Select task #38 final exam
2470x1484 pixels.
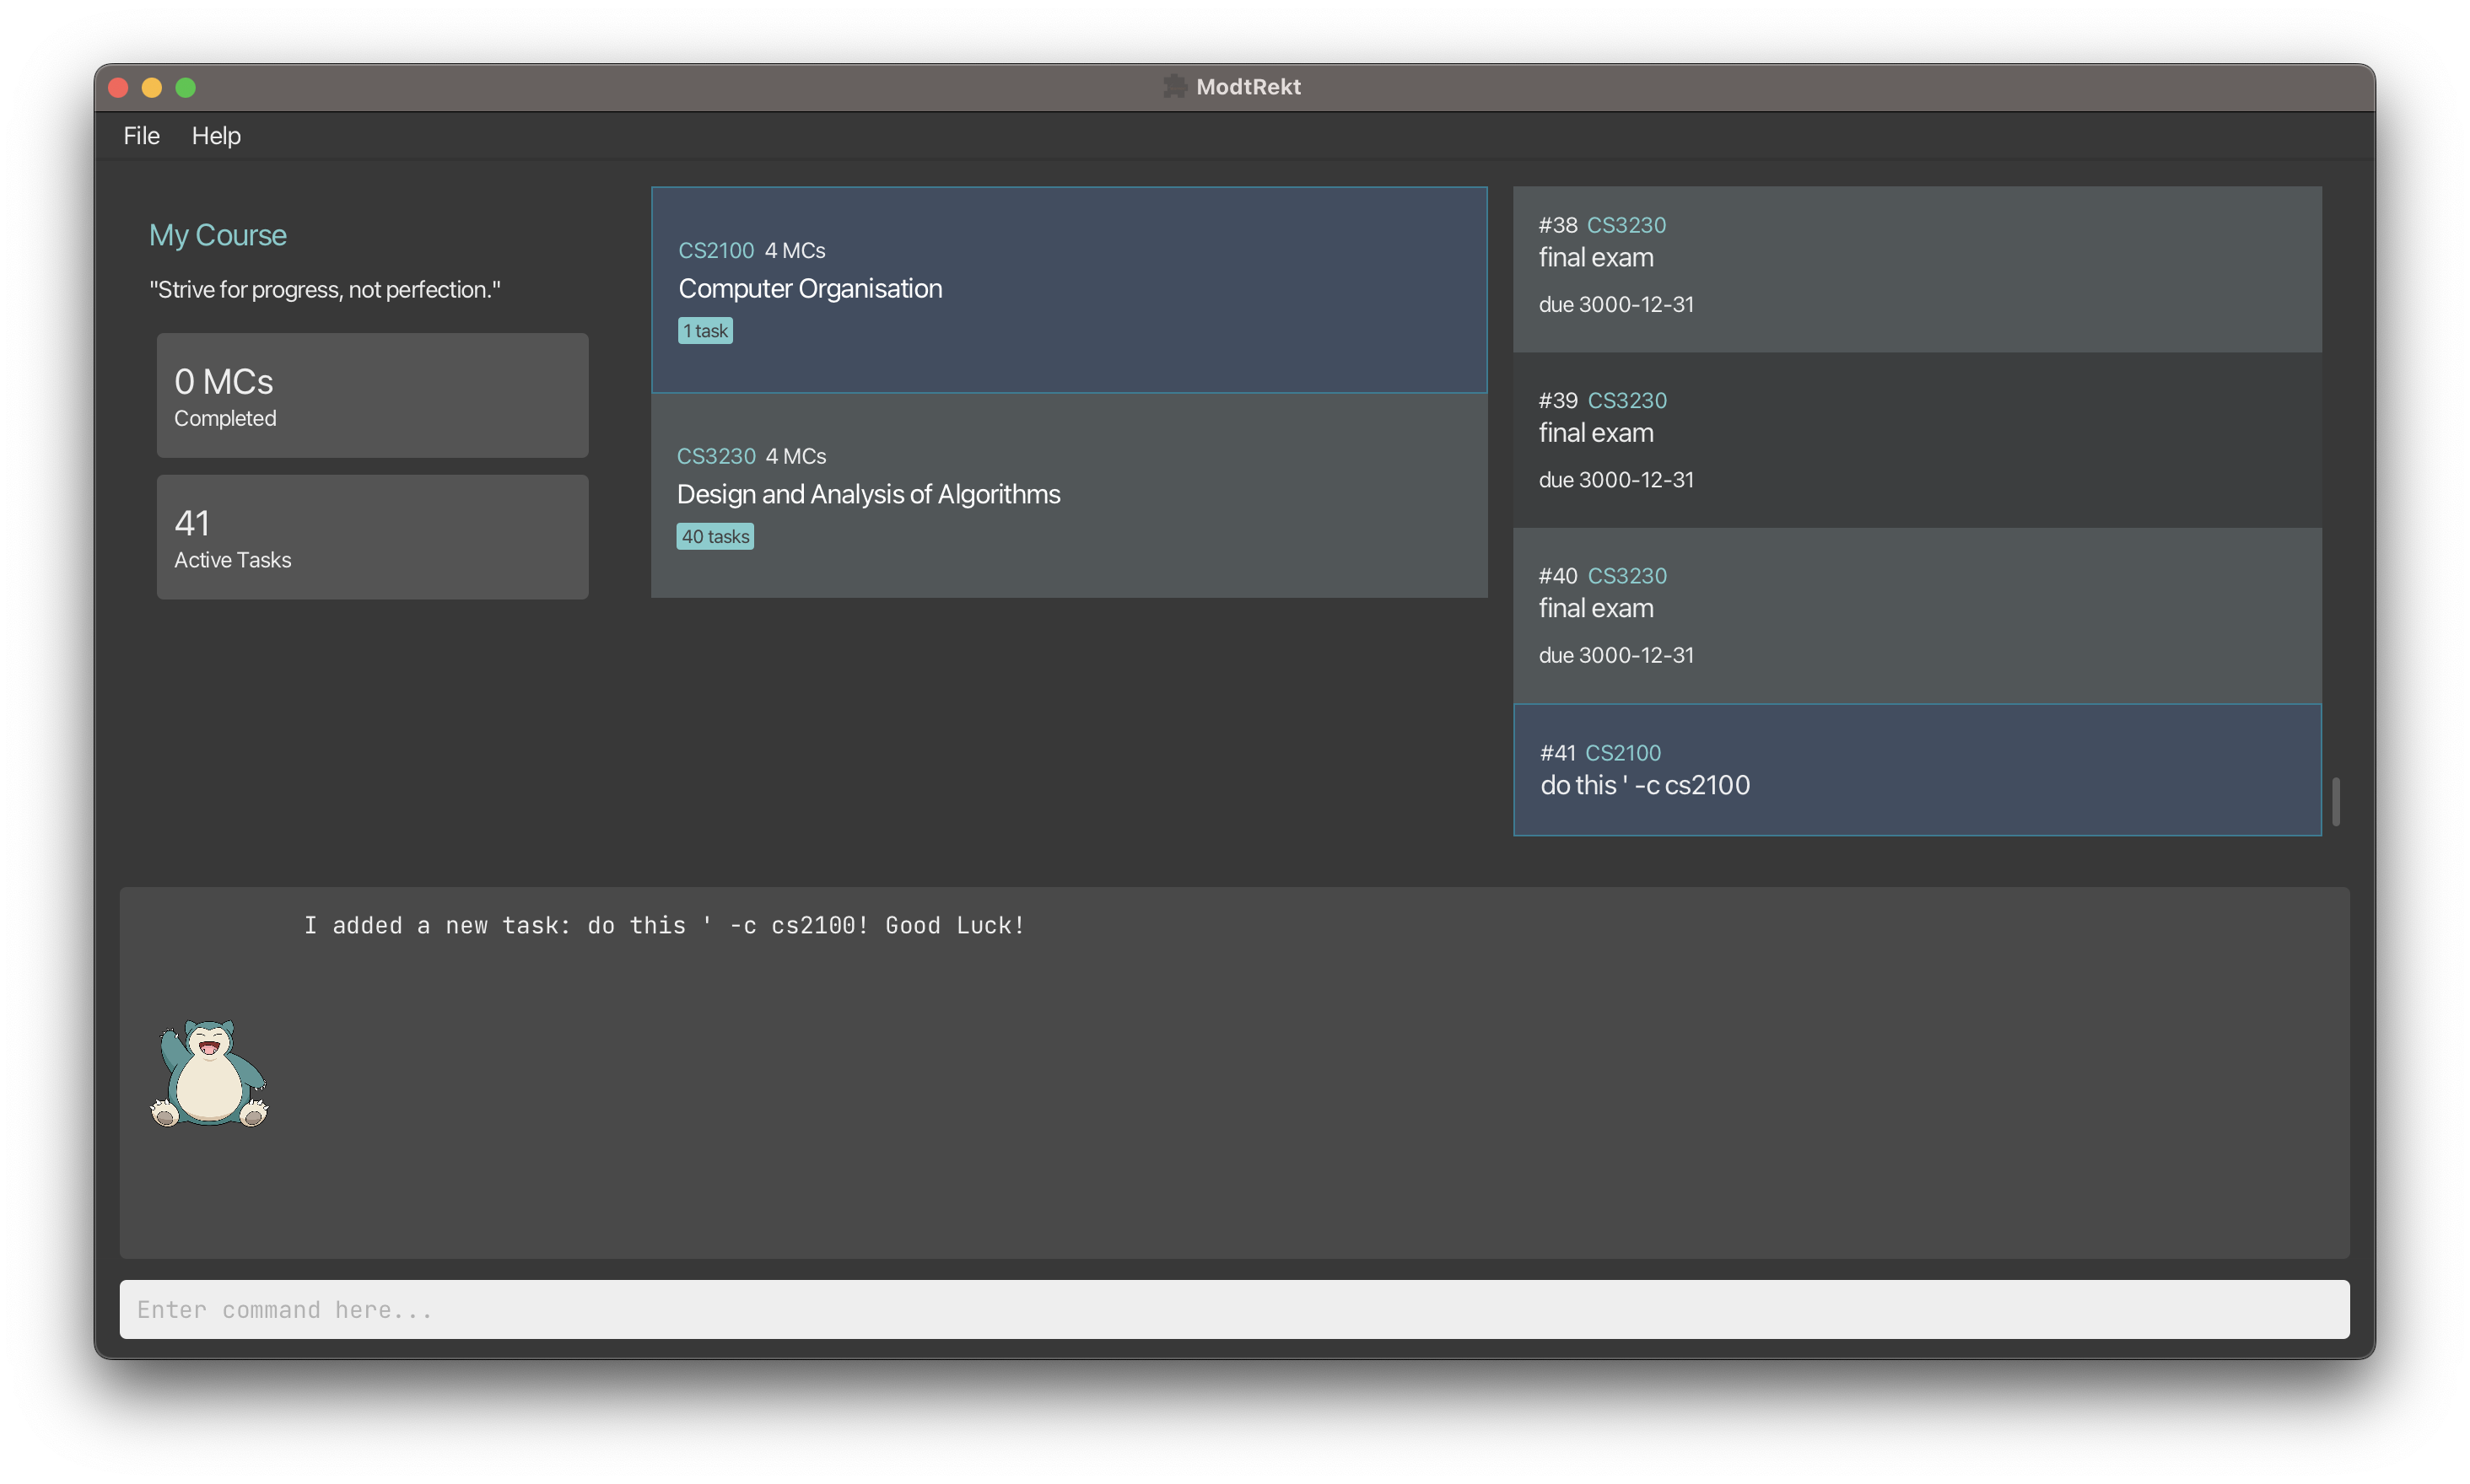[x=1916, y=268]
